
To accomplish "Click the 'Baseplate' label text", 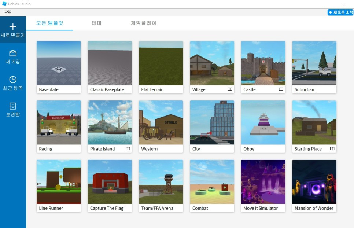I will point(49,89).
